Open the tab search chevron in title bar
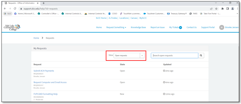 (x=216, y=3)
